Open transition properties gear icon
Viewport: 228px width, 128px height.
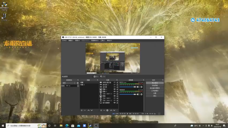[x=78, y=83]
